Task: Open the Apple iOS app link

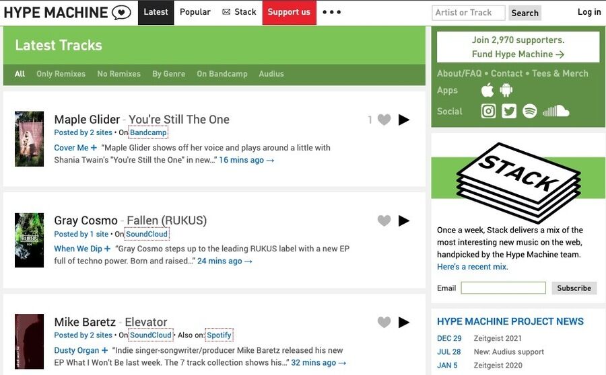Action: [487, 90]
